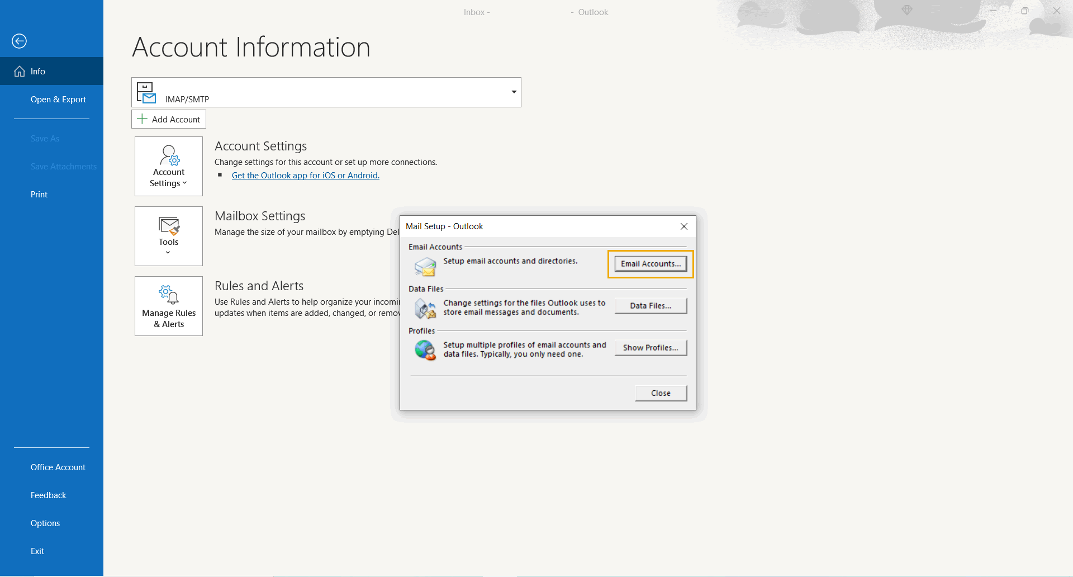Click the back arrow icon in sidebar

19,41
